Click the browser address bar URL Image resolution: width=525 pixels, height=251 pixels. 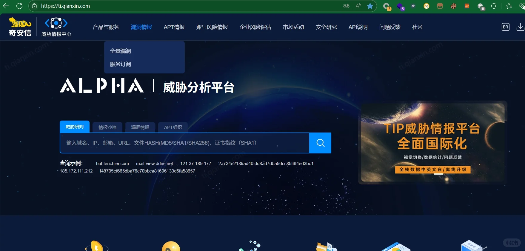[65, 6]
